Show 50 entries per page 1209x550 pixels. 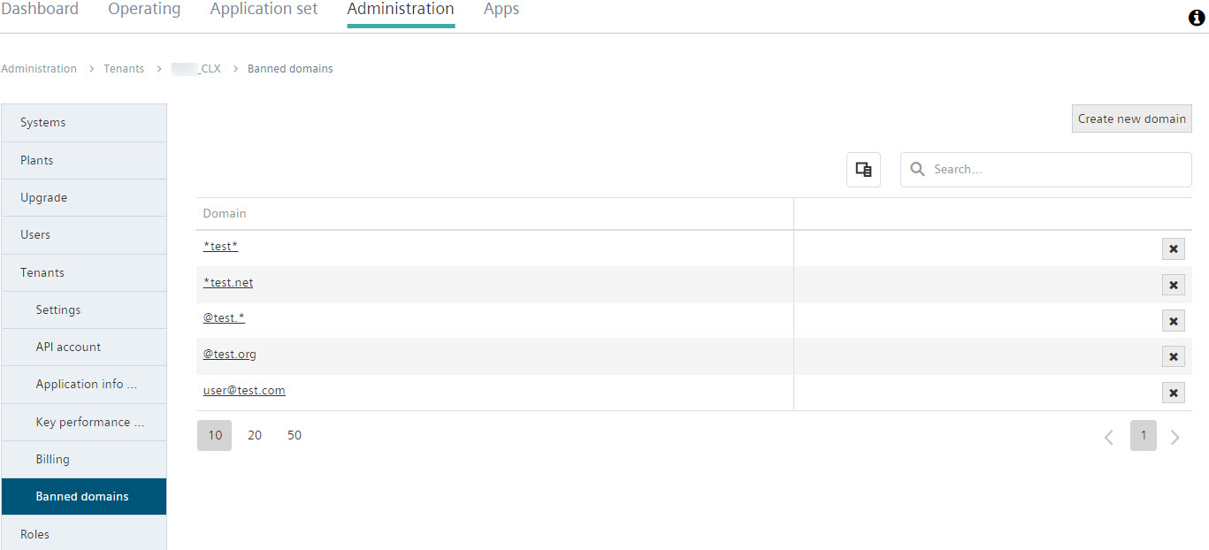[295, 436]
